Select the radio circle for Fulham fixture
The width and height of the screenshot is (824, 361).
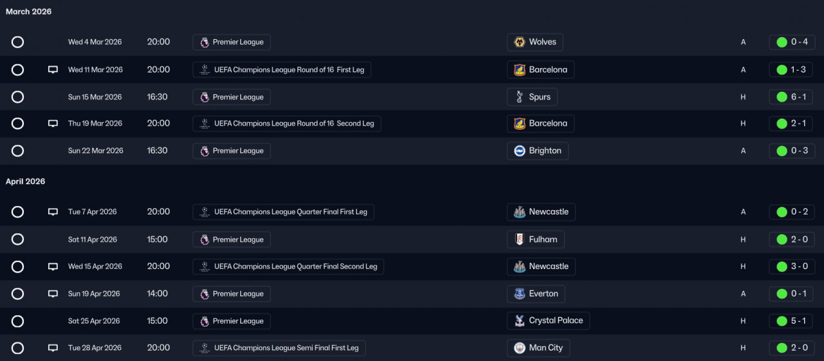pos(17,240)
